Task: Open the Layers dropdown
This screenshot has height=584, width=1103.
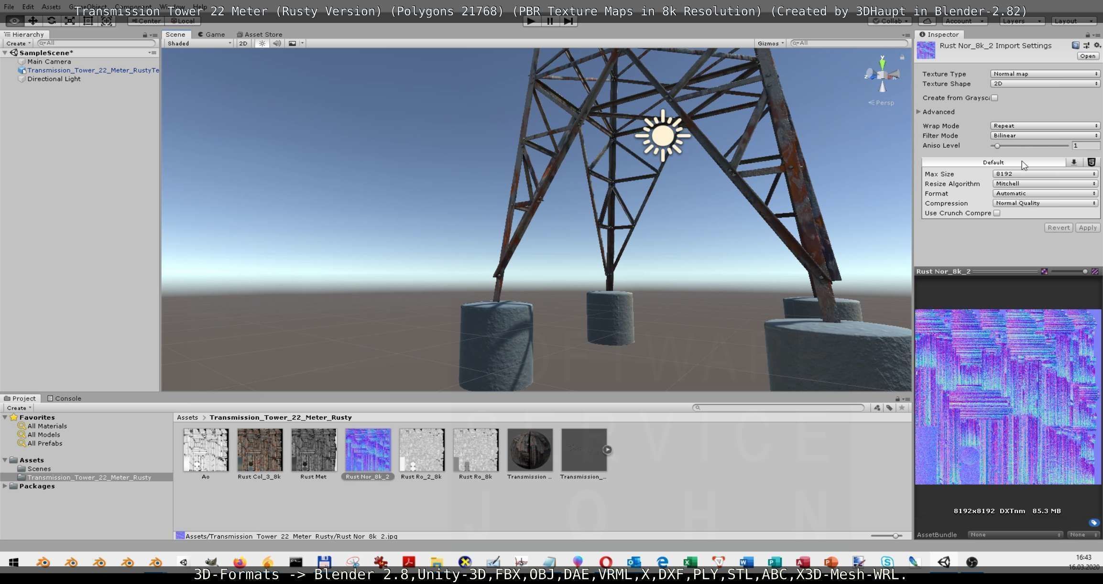Action: coord(1022,21)
